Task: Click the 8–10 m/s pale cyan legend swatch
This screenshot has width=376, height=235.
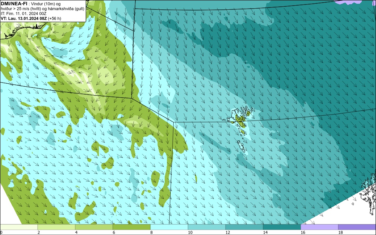Action: coord(169,227)
